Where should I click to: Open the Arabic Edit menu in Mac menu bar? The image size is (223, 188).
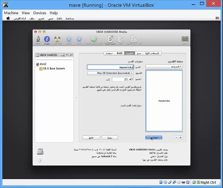point(41,18)
